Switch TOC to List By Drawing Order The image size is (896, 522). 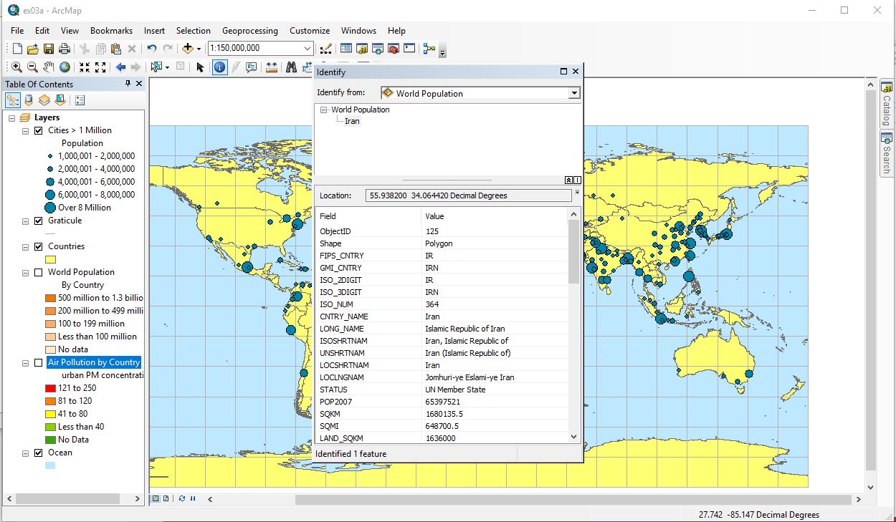(x=13, y=100)
